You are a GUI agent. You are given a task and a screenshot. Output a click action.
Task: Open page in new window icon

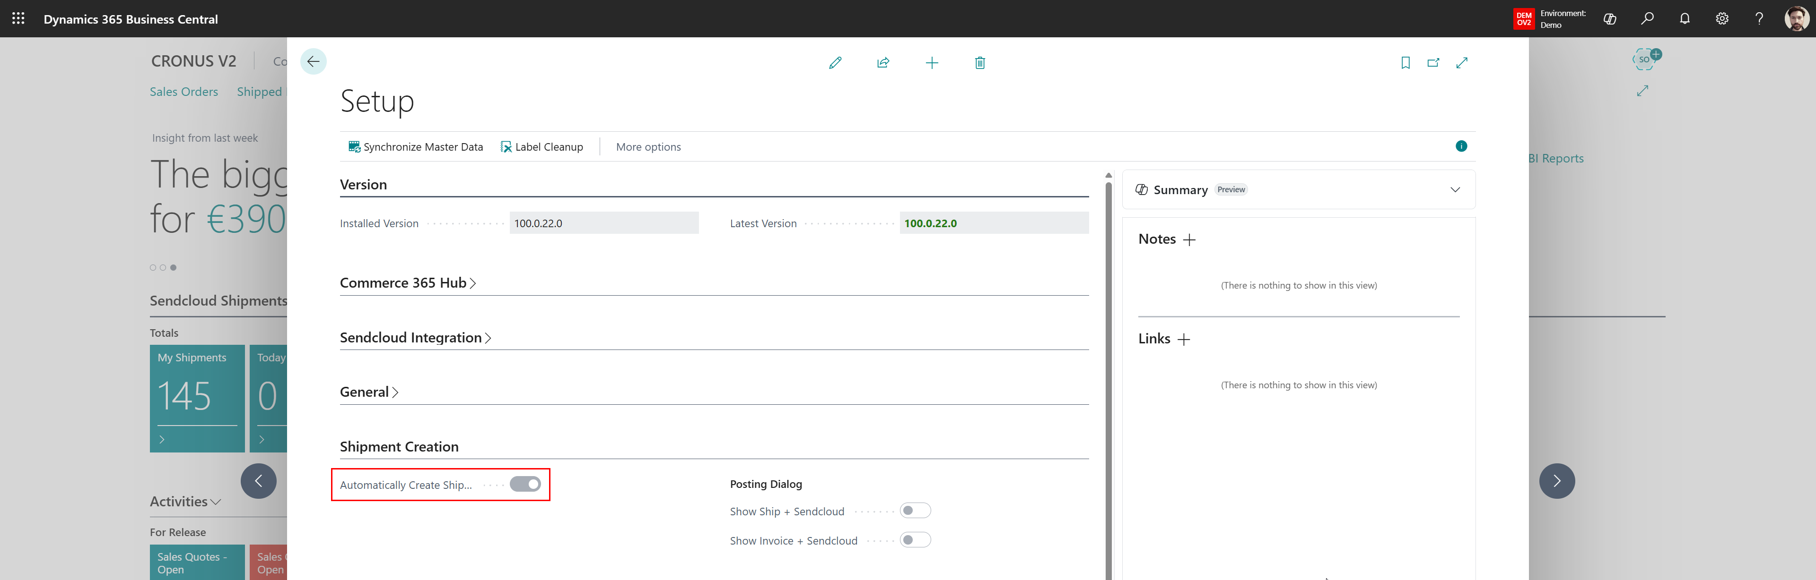(1433, 63)
